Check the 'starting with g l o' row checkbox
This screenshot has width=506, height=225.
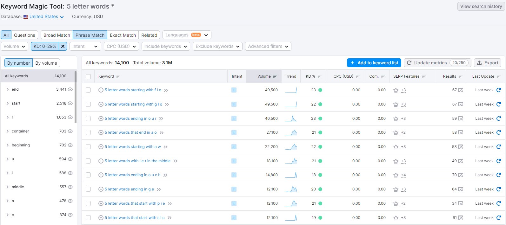(88, 104)
